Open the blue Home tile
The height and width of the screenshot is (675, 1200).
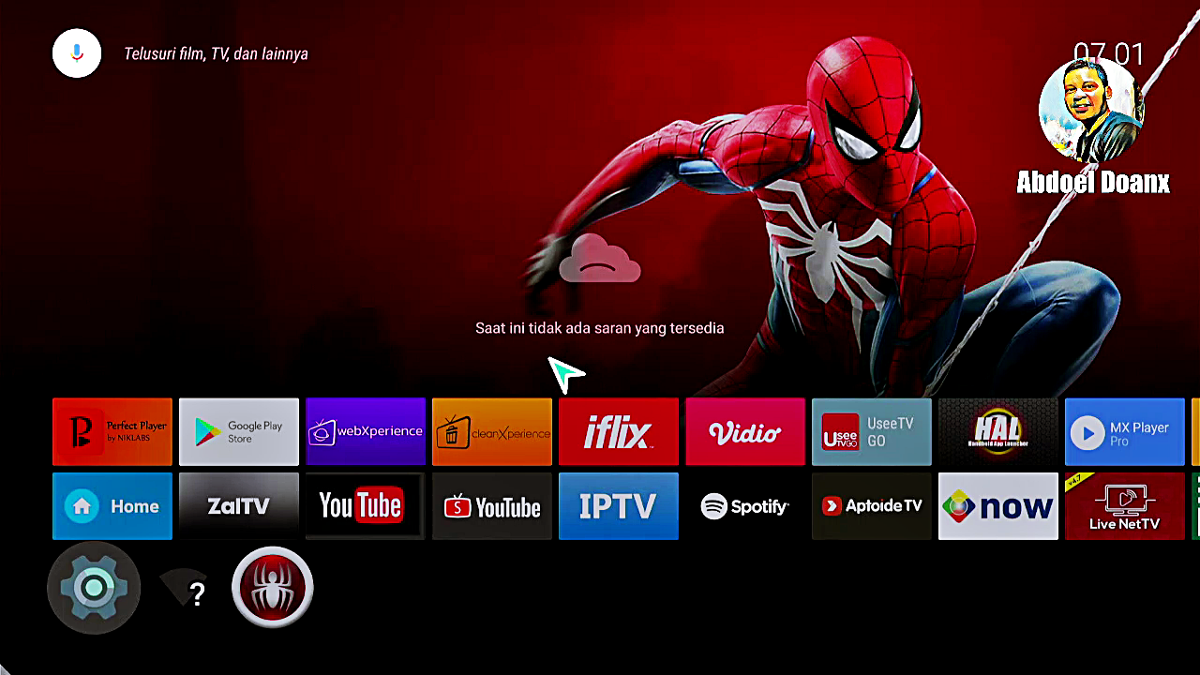(x=112, y=506)
